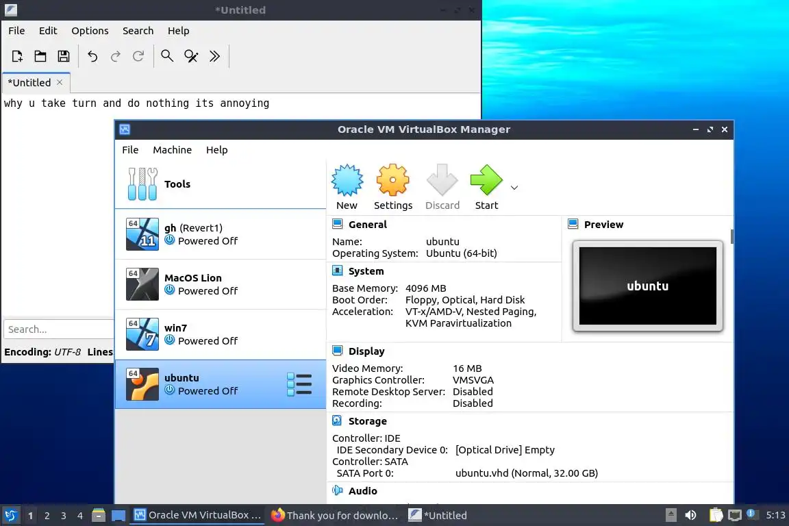789x526 pixels.
Task: Click the New VM starburst icon
Action: [347, 180]
